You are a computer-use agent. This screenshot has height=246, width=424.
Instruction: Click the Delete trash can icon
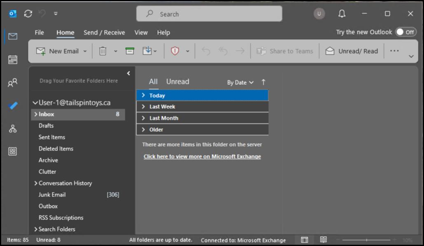(x=103, y=51)
